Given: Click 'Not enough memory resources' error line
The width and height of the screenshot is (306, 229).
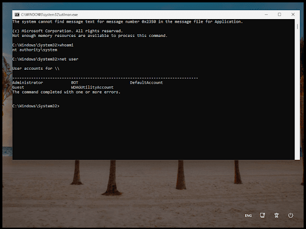Looking at the screenshot, I should (90, 36).
